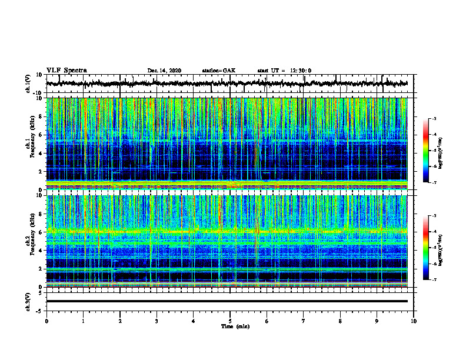Click the ch.3(V) axis label
Image resolution: width=466 pixels, height=360 pixels.
[x=28, y=302]
